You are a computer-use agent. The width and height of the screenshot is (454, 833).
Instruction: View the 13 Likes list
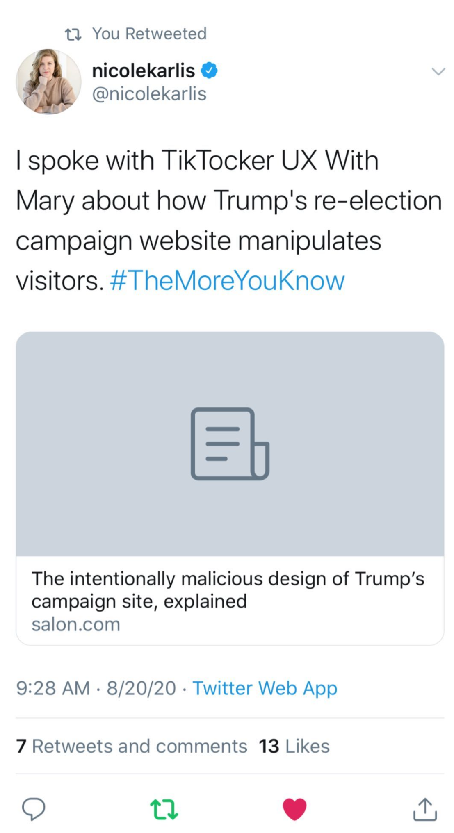pos(294,746)
